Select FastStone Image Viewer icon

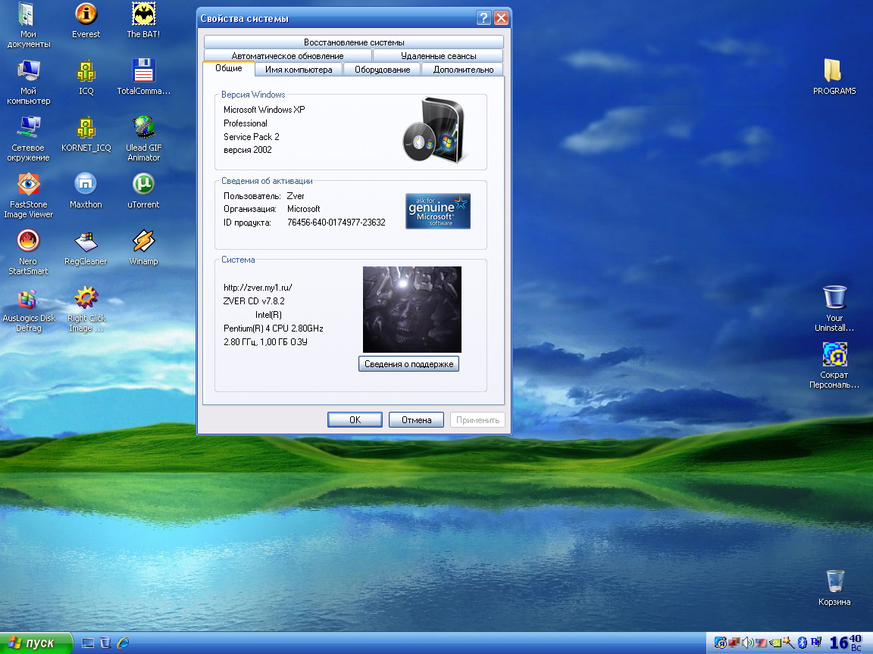click(28, 195)
